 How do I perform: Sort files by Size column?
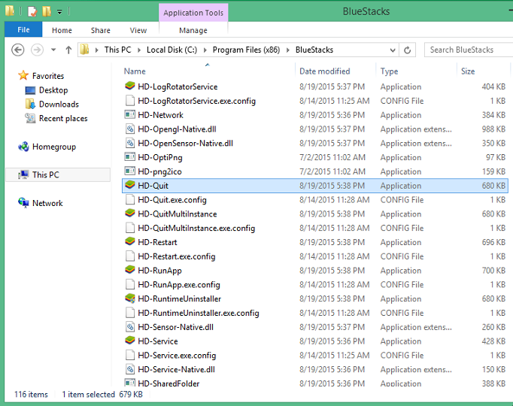[468, 71]
